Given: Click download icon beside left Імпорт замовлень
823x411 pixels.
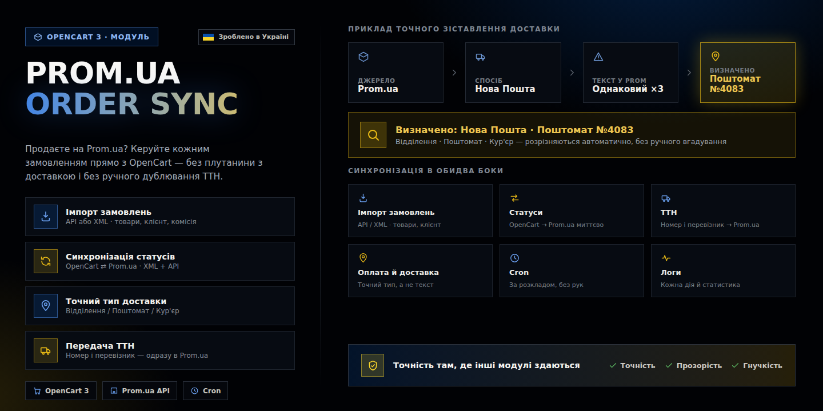Looking at the screenshot, I should click(46, 217).
